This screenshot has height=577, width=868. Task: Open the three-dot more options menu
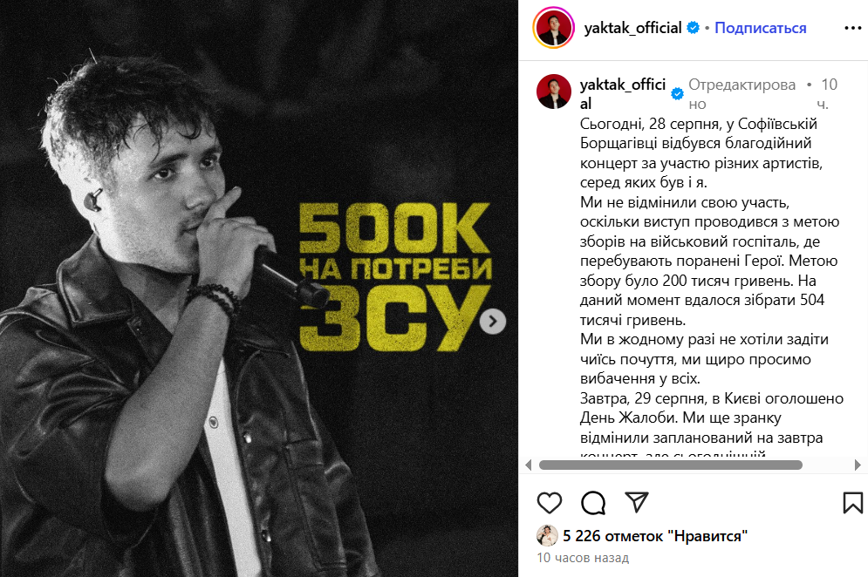852,28
